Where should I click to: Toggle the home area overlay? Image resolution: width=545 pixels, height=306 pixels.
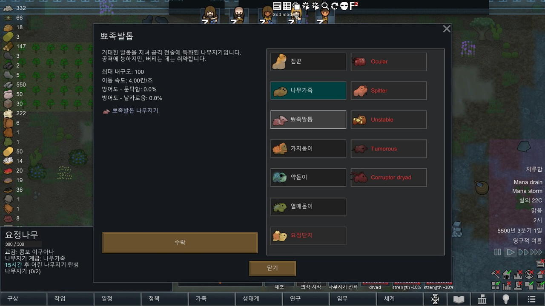pos(507,275)
